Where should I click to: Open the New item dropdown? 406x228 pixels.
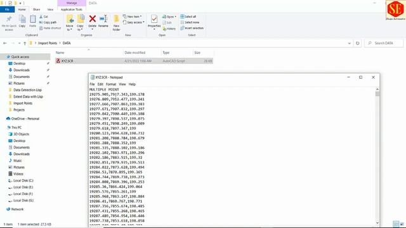[x=133, y=16]
